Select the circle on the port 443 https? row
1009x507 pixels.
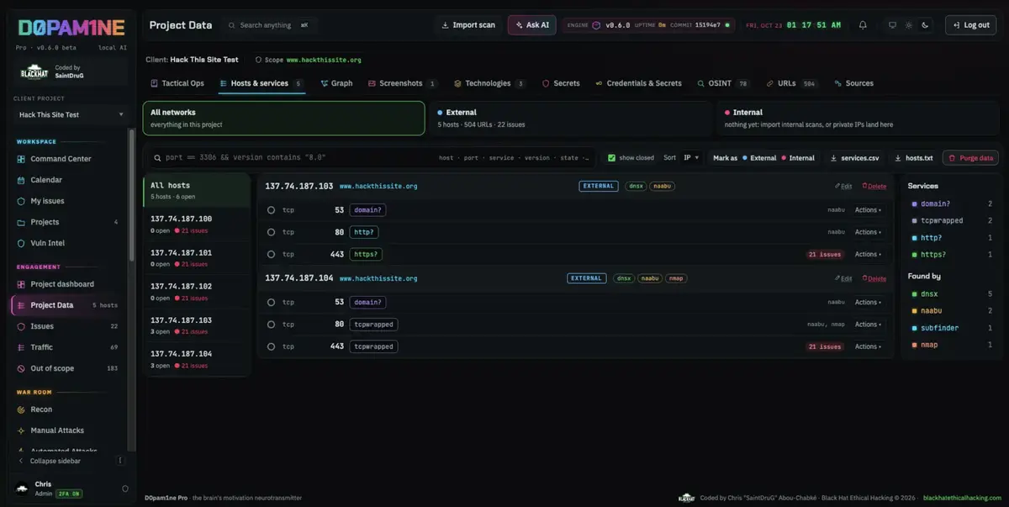click(x=271, y=254)
